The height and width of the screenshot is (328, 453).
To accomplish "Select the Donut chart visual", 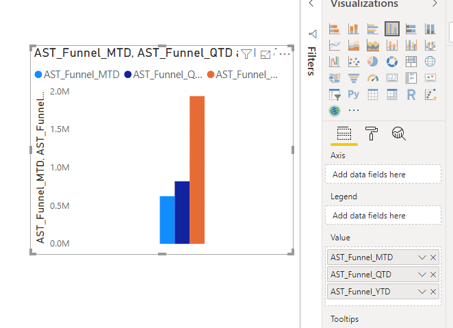I will [x=392, y=62].
